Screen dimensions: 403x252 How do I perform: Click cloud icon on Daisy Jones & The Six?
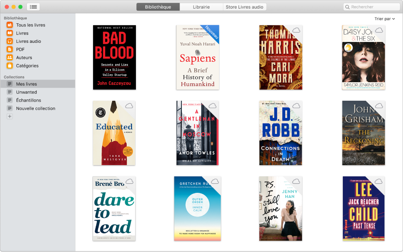(x=379, y=30)
